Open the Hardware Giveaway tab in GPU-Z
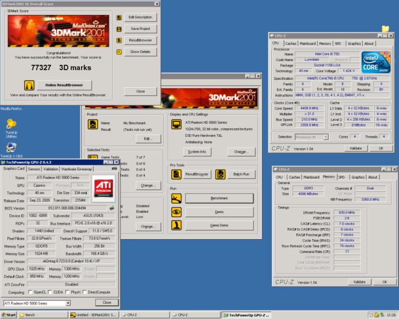The height and width of the screenshot is (319, 399). 77,169
